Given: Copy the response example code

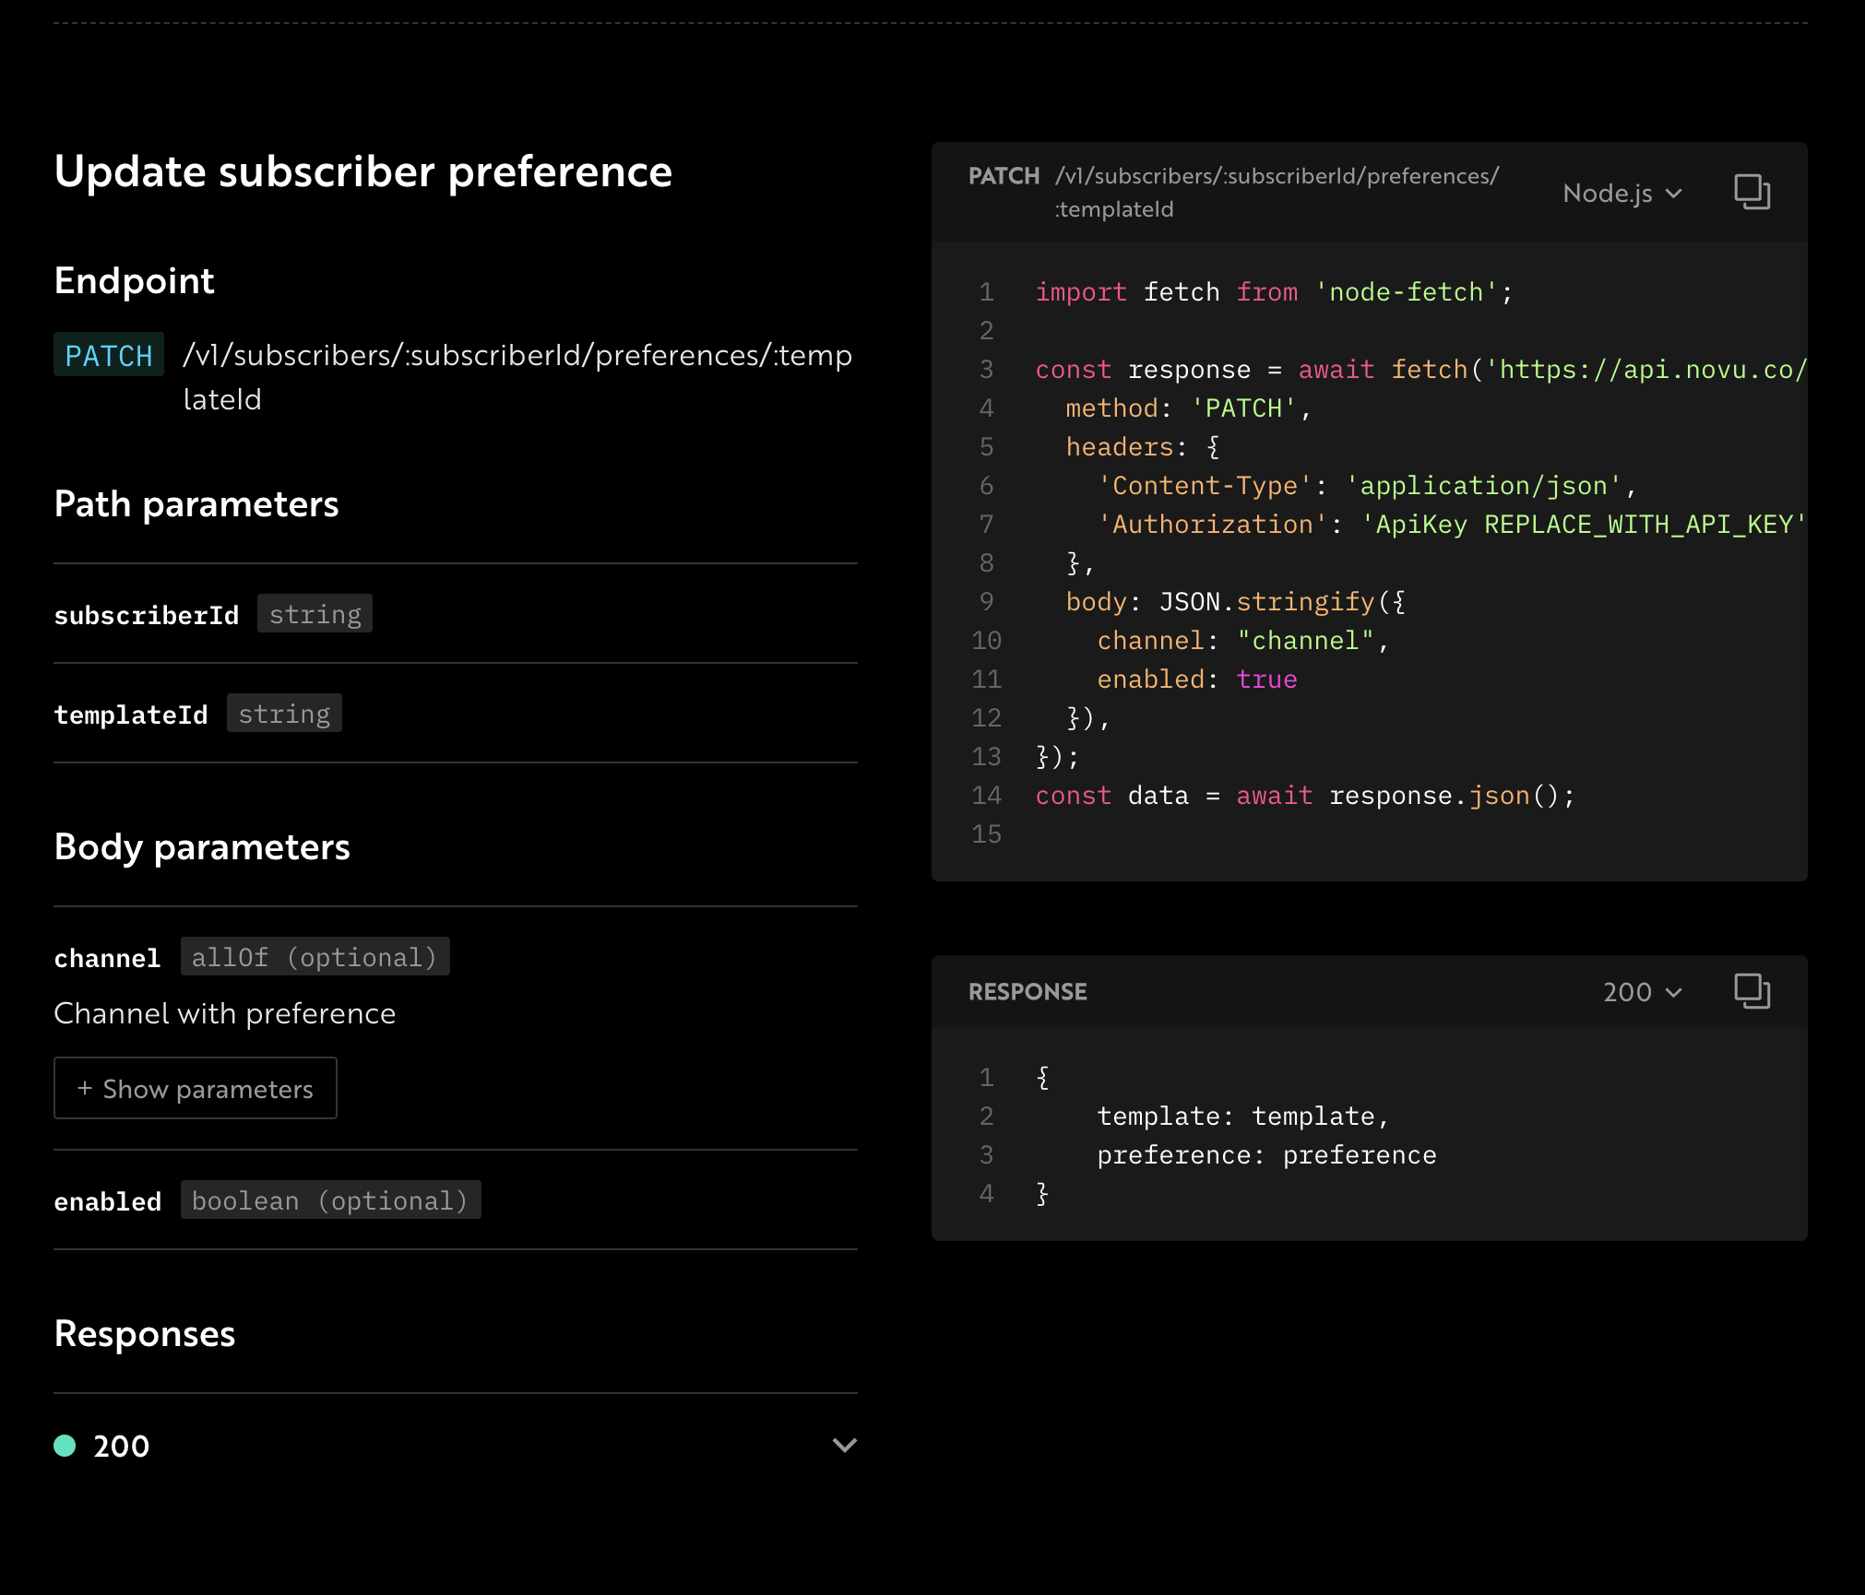Looking at the screenshot, I should [1752, 991].
